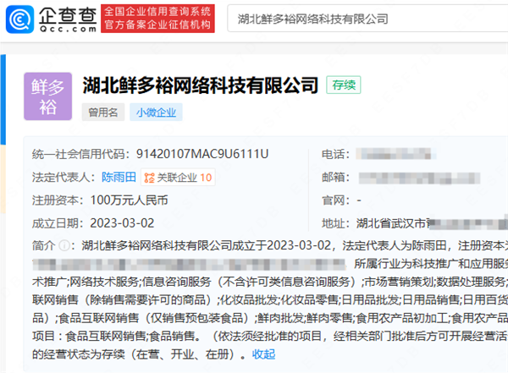This screenshot has width=508, height=373.
Task: Open 关联企业 10 button
Action: click(x=178, y=178)
